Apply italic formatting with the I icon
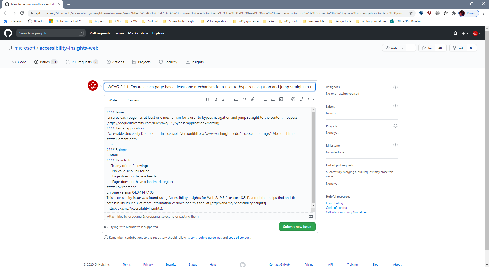This screenshot has width=489, height=267. pyautogui.click(x=224, y=99)
